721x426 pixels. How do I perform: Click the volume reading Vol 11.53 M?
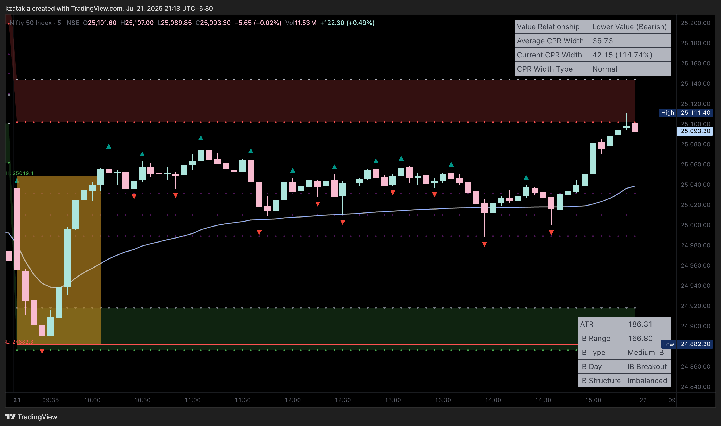(x=301, y=23)
